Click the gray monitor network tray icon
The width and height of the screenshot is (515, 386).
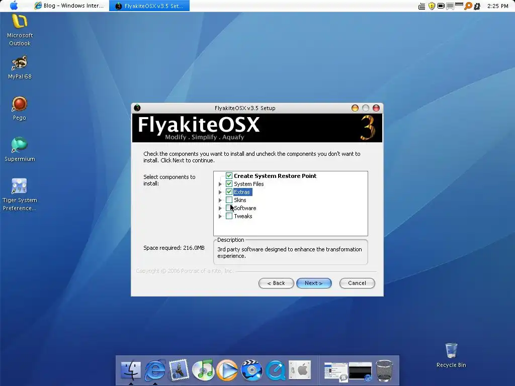click(450, 6)
